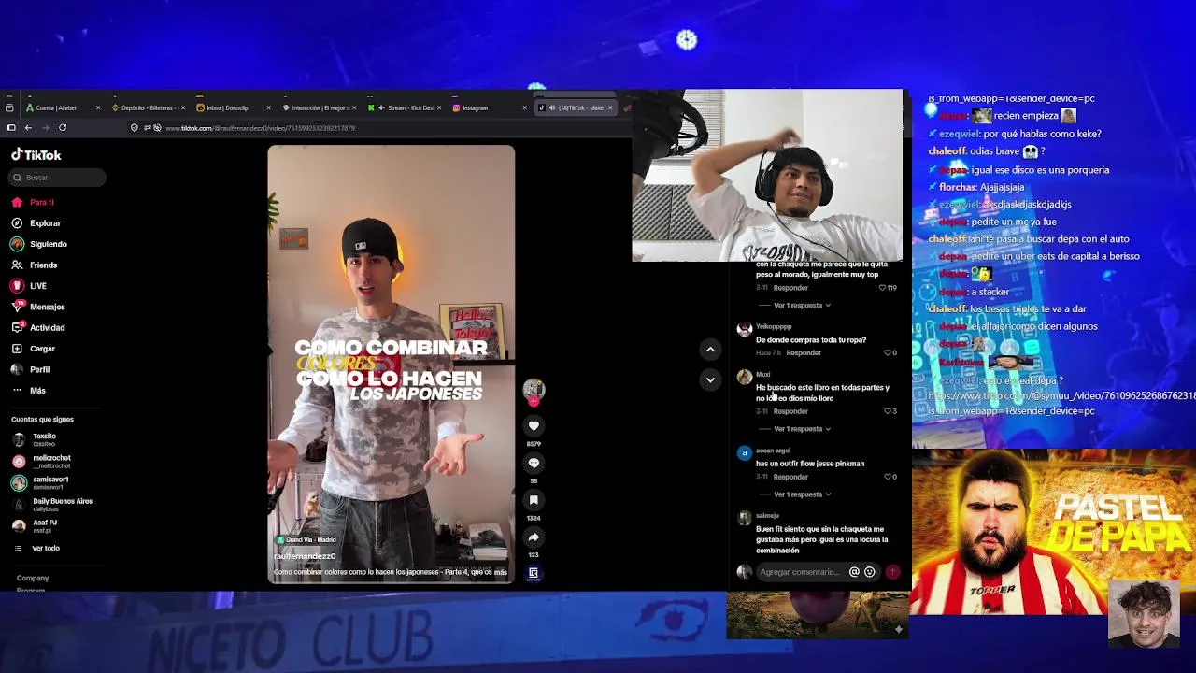Open comments bubble icon on video
The height and width of the screenshot is (673, 1196).
(534, 463)
